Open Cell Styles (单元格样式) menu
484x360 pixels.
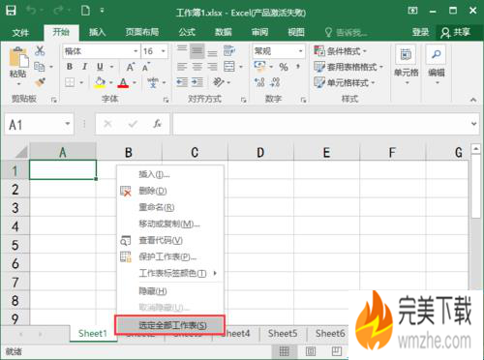345,82
